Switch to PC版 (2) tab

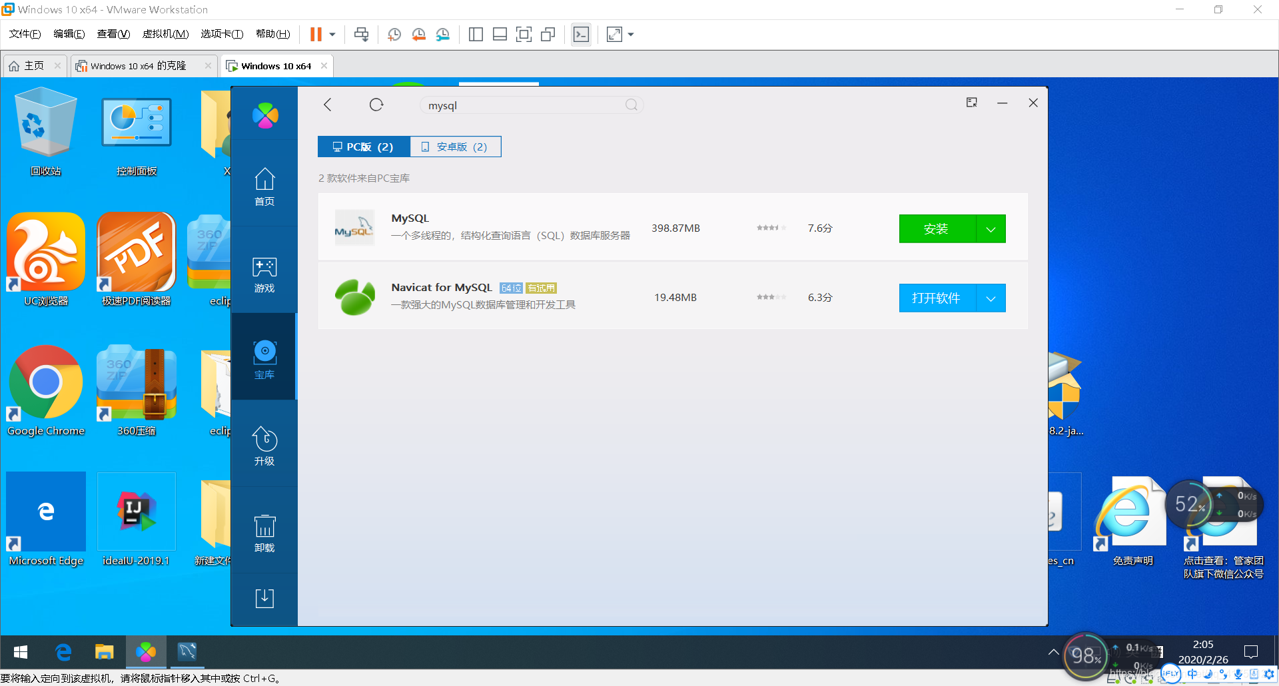pos(364,147)
